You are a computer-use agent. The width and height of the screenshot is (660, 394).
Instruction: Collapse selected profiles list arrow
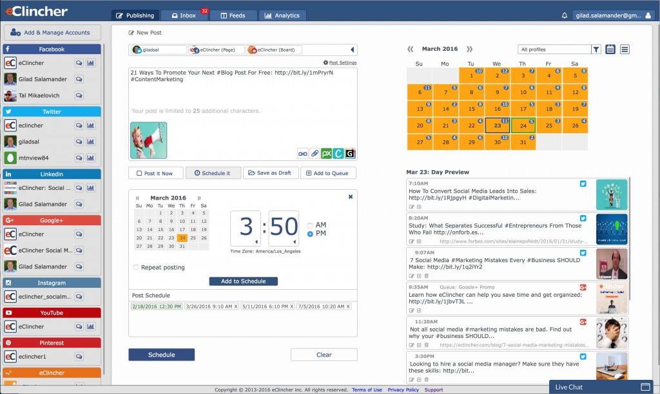pos(352,50)
